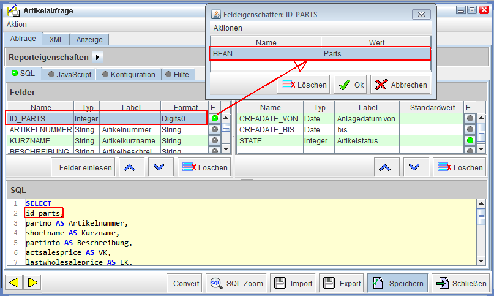Screen dimensions: 494x296
Task: Switch to the XML tab
Action: pyautogui.click(x=56, y=39)
